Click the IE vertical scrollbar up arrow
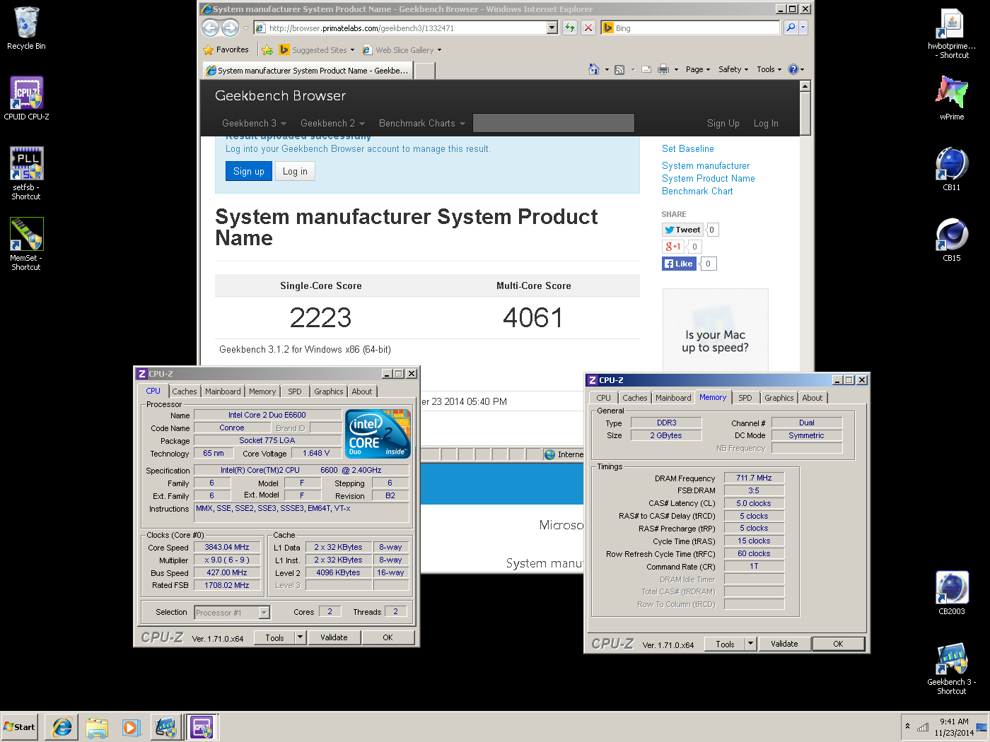The height and width of the screenshot is (742, 990). coord(805,86)
